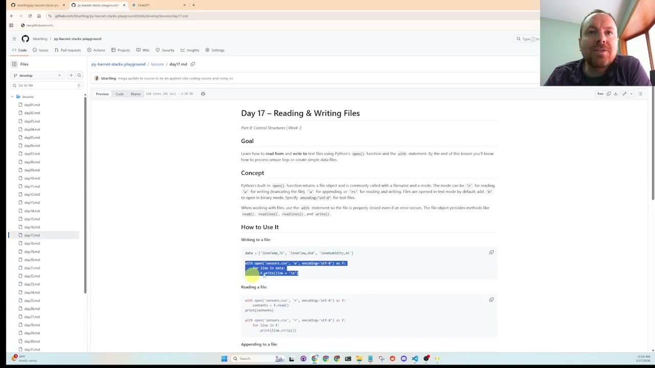Open day18.md in the file tree

(x=32, y=243)
